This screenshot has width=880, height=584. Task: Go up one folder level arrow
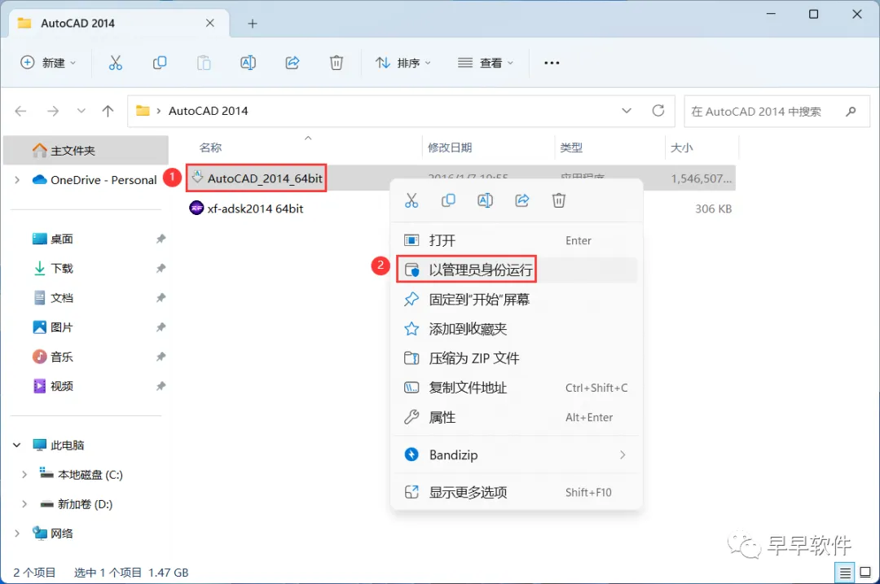pyautogui.click(x=108, y=111)
